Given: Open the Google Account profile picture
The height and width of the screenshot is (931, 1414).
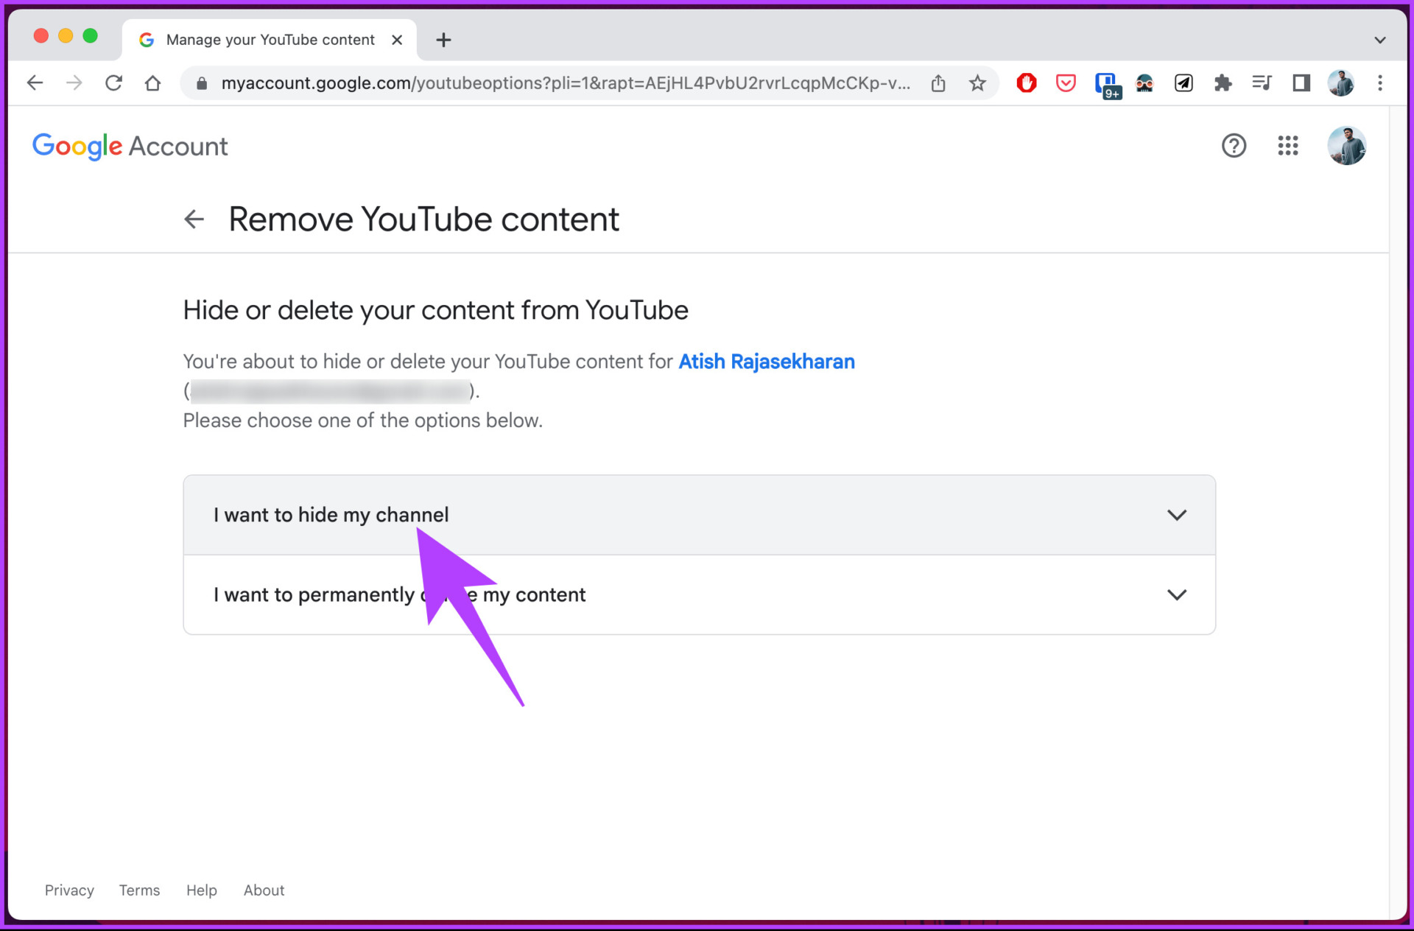Looking at the screenshot, I should click(x=1346, y=146).
